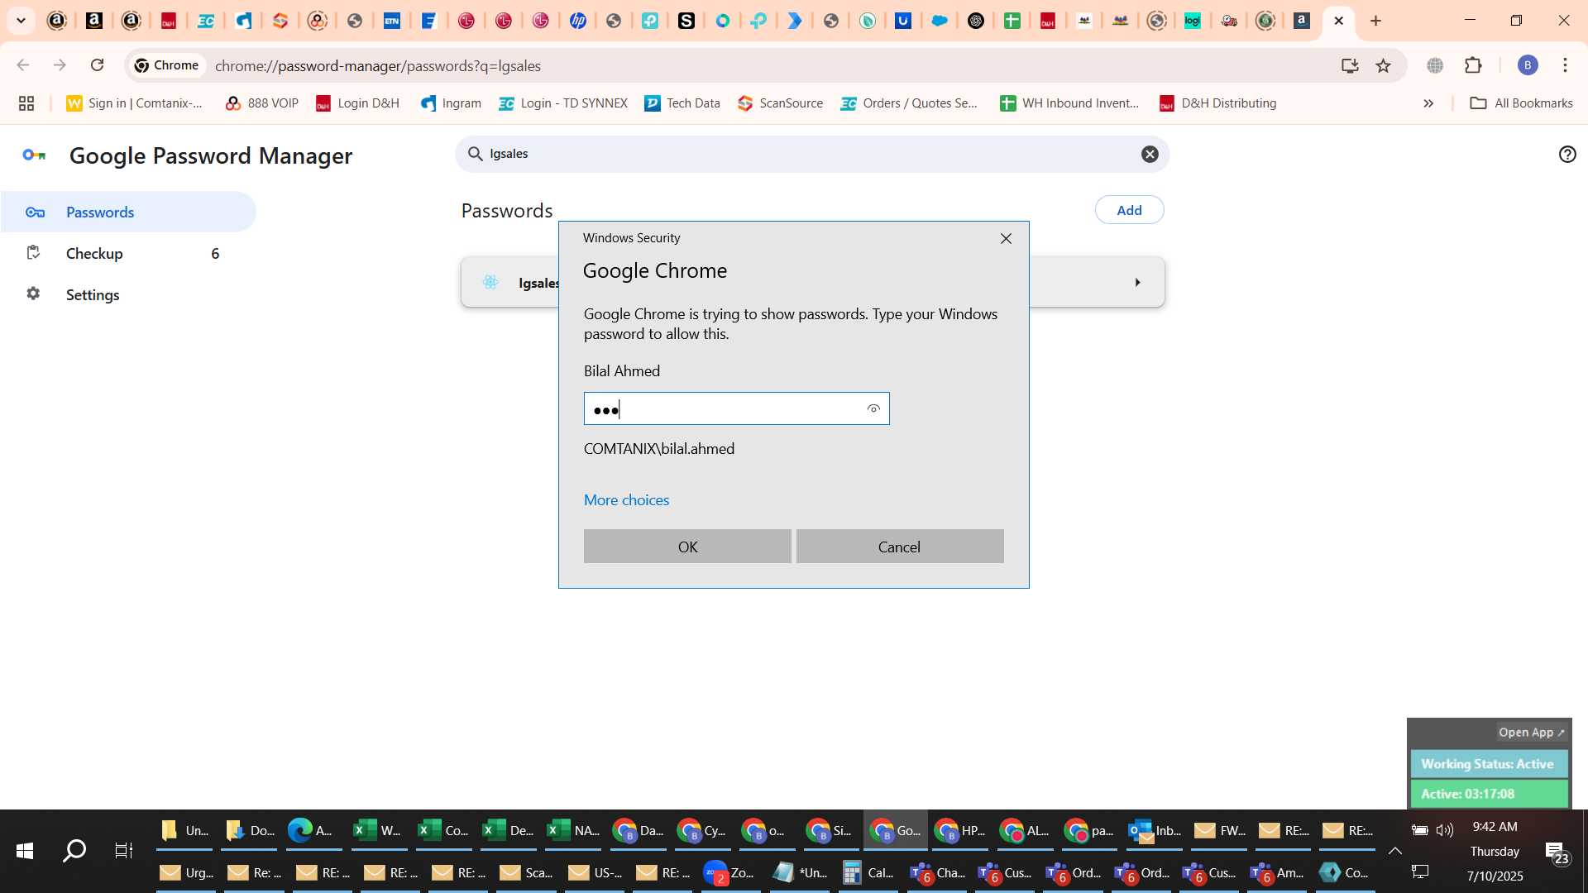Viewport: 1588px width, 893px height.
Task: Open Sign in Comtanix bookmark
Action: [x=135, y=103]
